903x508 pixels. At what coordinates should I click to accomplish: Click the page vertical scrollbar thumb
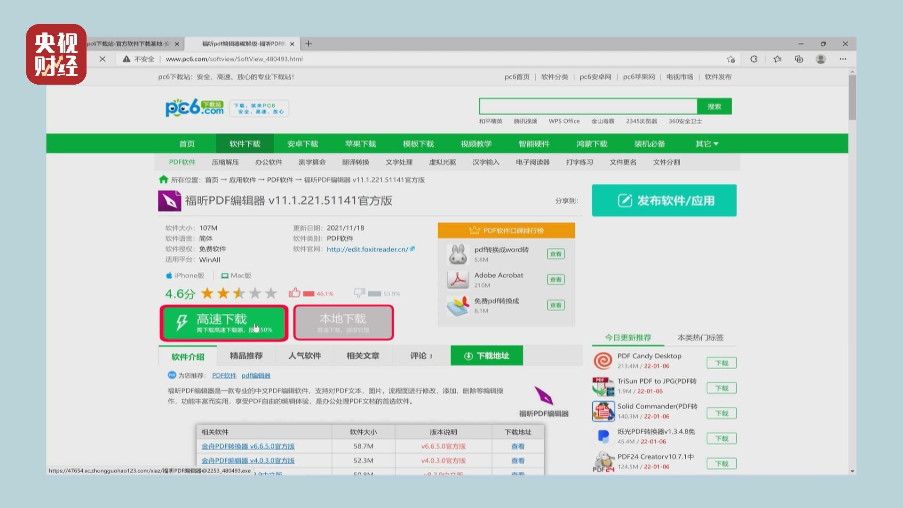pos(852,97)
